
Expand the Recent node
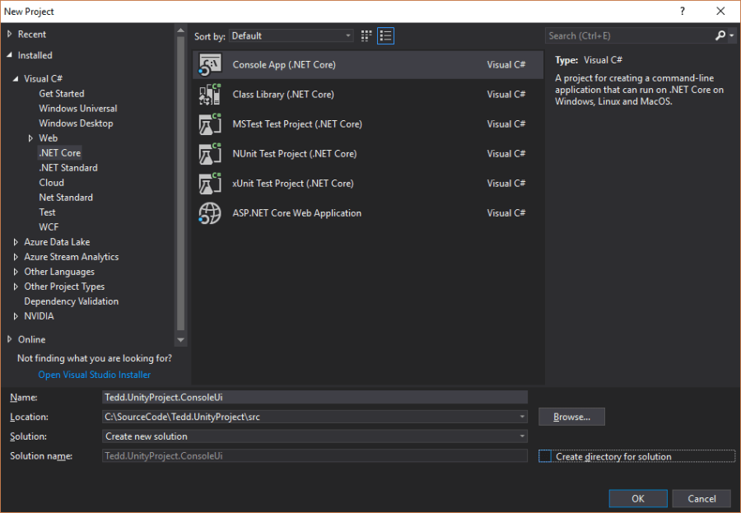(9, 34)
